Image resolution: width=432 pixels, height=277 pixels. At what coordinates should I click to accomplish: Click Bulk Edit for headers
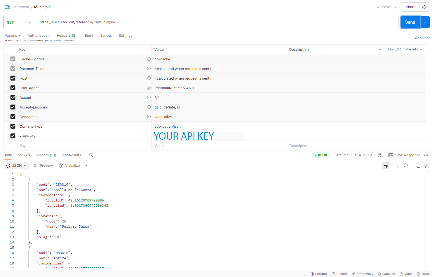tap(393, 49)
